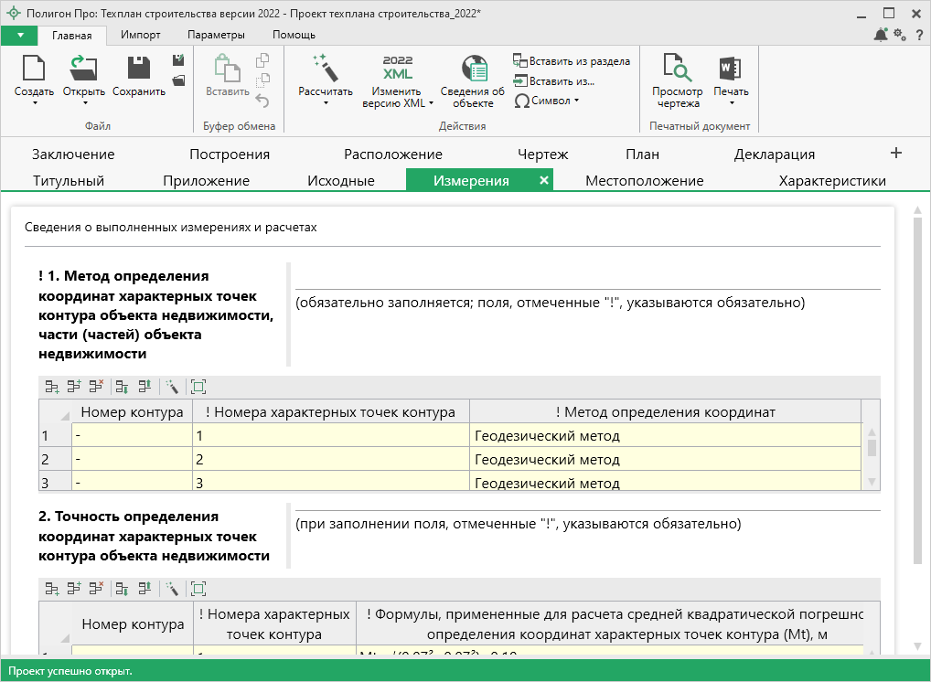
Task: Close the Измерения tab
Action: pos(544,180)
